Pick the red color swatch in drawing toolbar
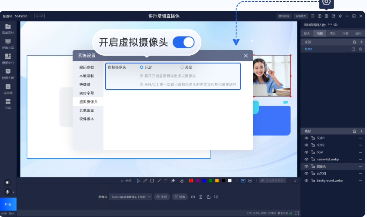367x217 pixels. 191,180
